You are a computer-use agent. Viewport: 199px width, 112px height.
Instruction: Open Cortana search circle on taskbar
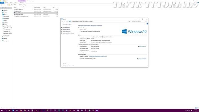pos(6,110)
